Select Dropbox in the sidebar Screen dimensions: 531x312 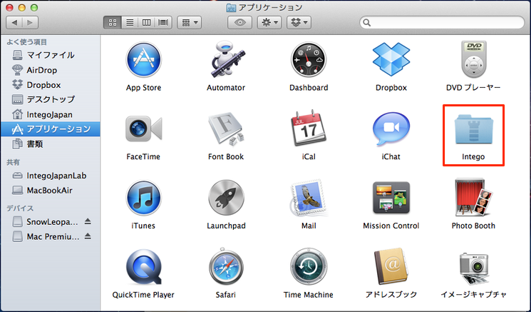click(50, 85)
